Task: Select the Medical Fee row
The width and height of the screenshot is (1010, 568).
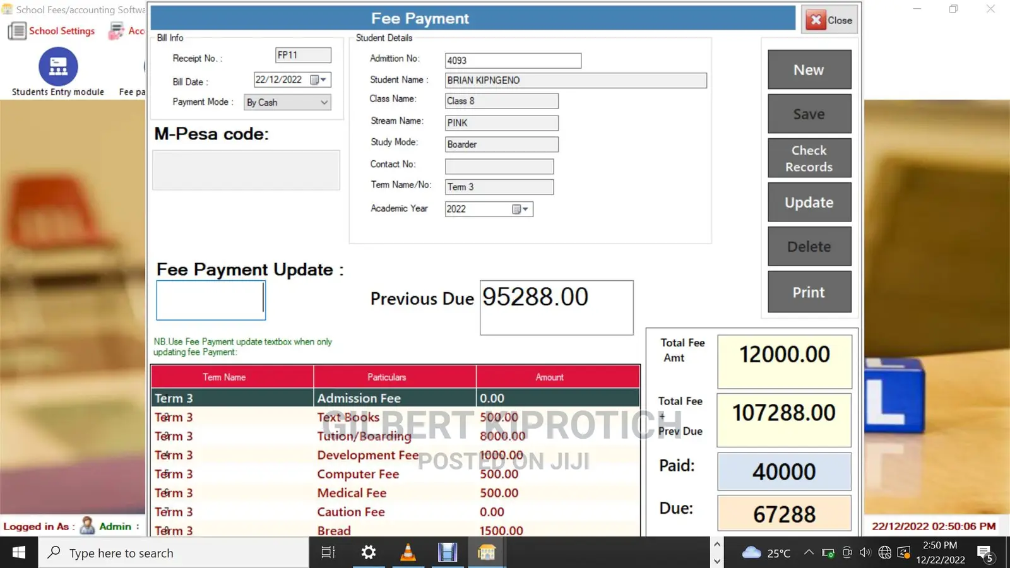Action: click(x=395, y=493)
